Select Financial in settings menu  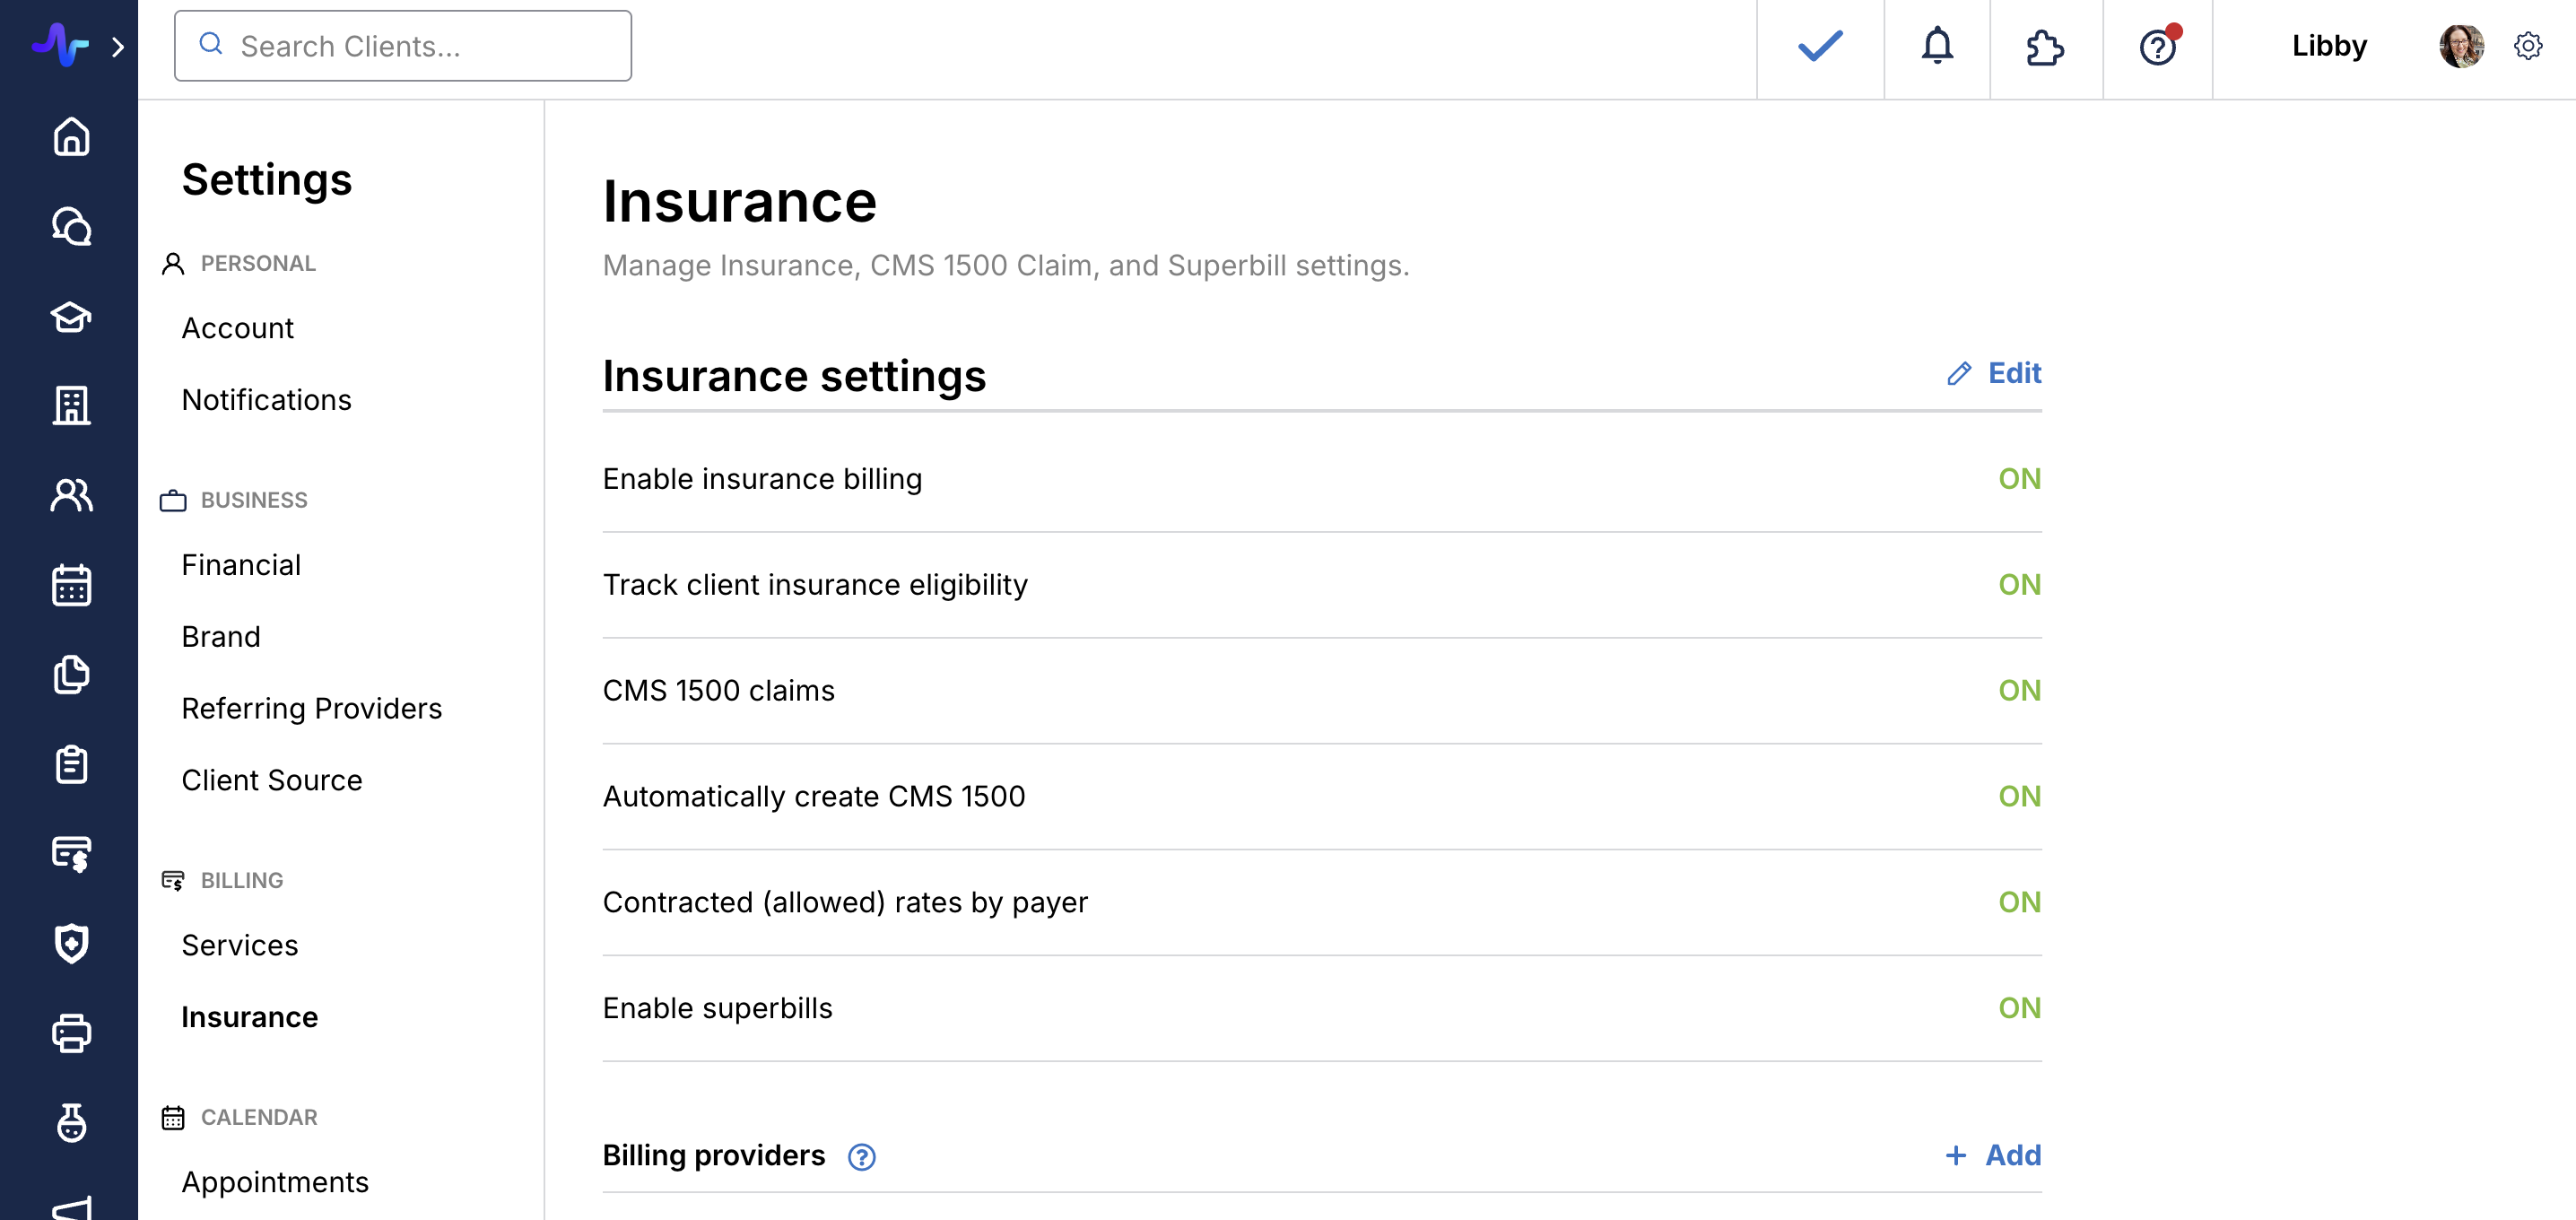pos(241,565)
